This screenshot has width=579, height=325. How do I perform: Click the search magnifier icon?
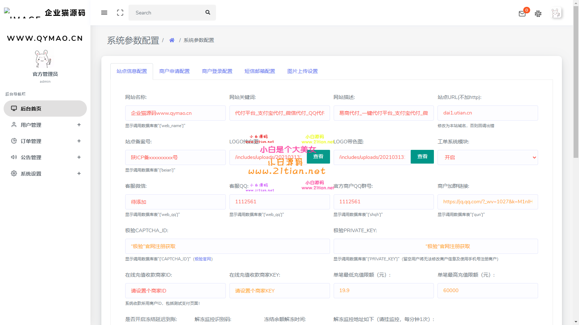click(x=208, y=12)
